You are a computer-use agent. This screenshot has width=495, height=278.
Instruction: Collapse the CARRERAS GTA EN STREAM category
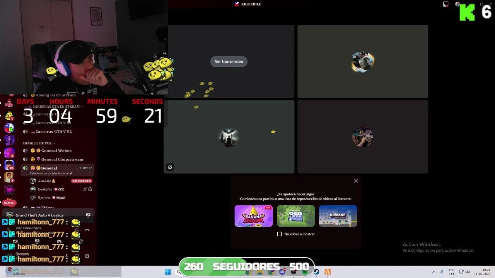click(x=57, y=107)
